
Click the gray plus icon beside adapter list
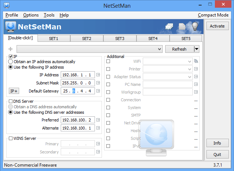[x=10, y=49]
